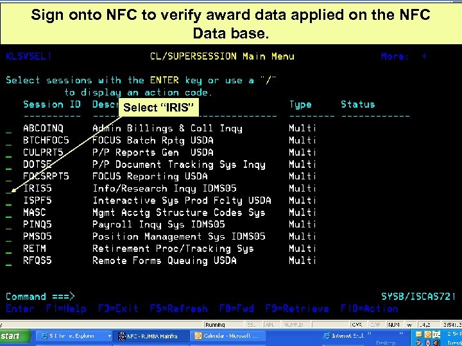
Task: Click the F3=Exit function key label
Action: [x=118, y=309]
